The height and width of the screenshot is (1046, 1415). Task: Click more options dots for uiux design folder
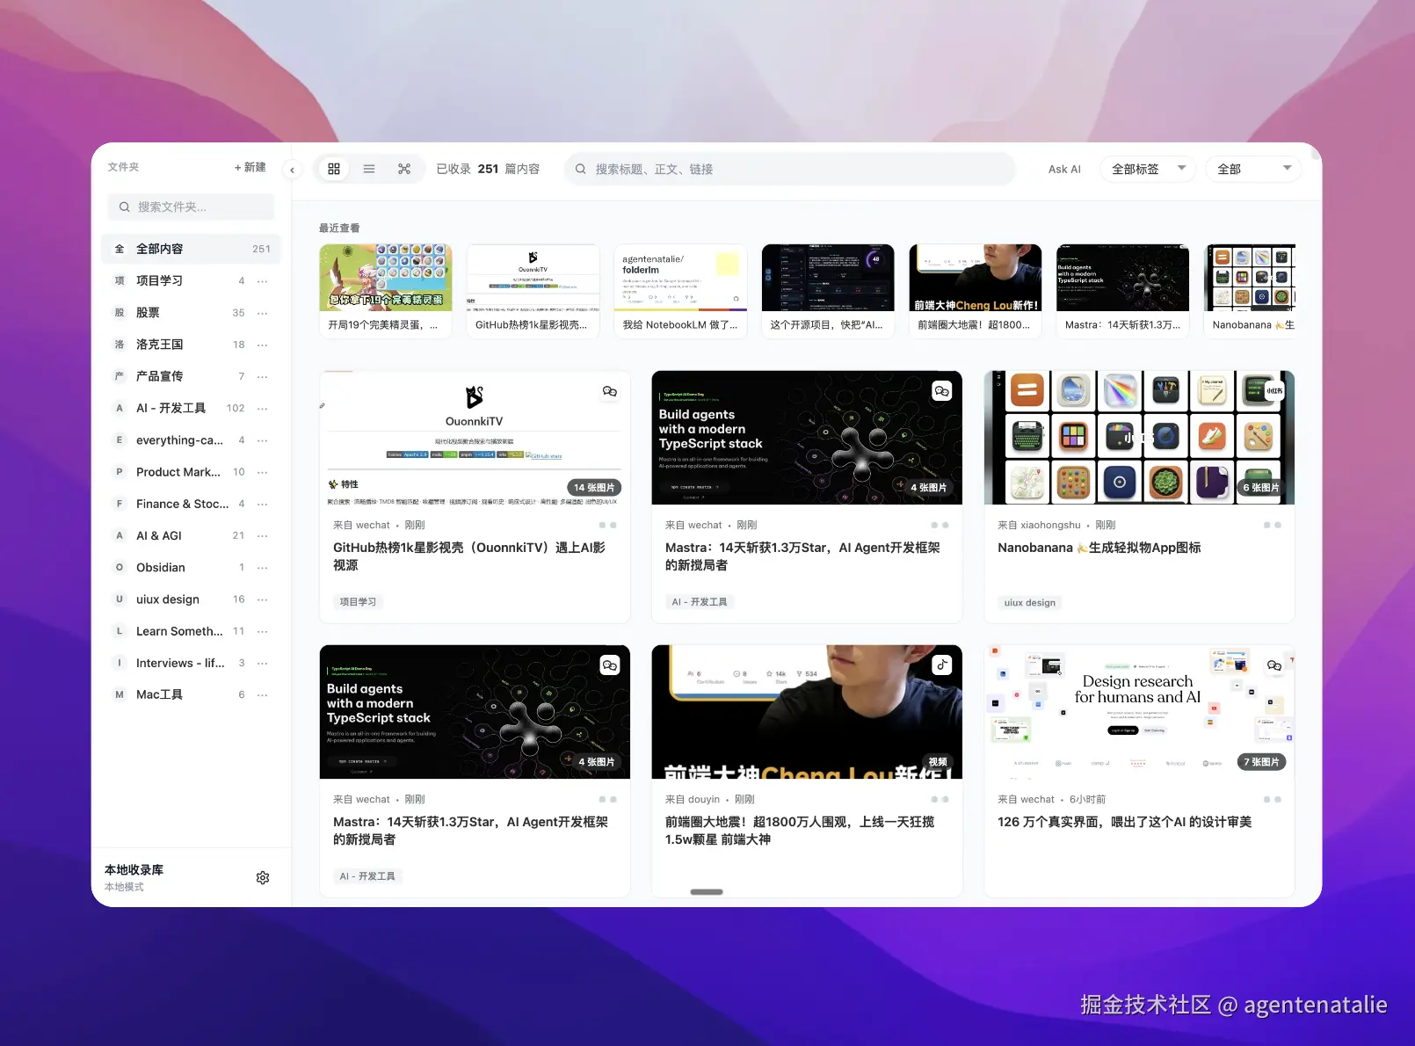pos(263,599)
